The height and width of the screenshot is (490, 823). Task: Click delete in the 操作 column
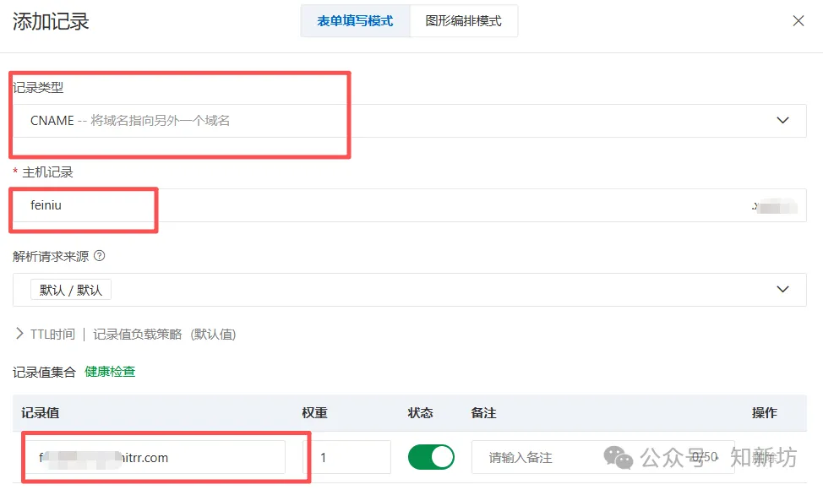pos(763,456)
